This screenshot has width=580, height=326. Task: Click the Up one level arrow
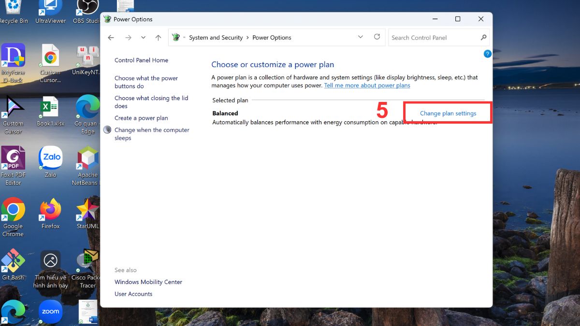(x=158, y=38)
